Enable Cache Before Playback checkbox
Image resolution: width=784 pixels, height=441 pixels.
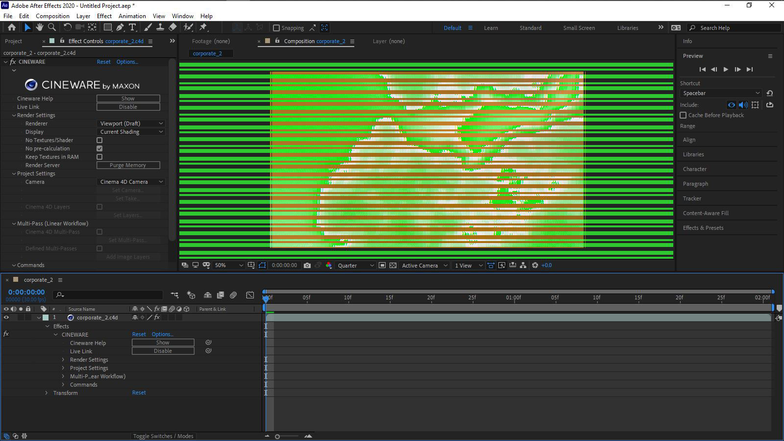click(683, 115)
